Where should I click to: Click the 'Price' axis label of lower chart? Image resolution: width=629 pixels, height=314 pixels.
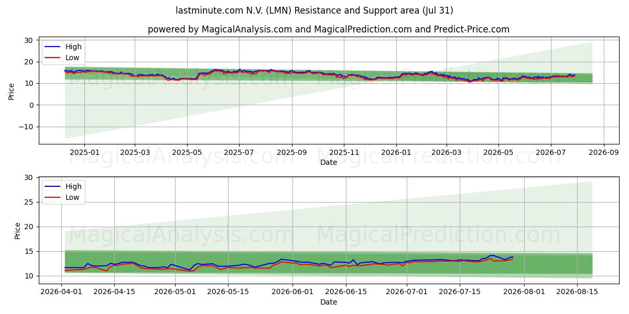(x=18, y=230)
